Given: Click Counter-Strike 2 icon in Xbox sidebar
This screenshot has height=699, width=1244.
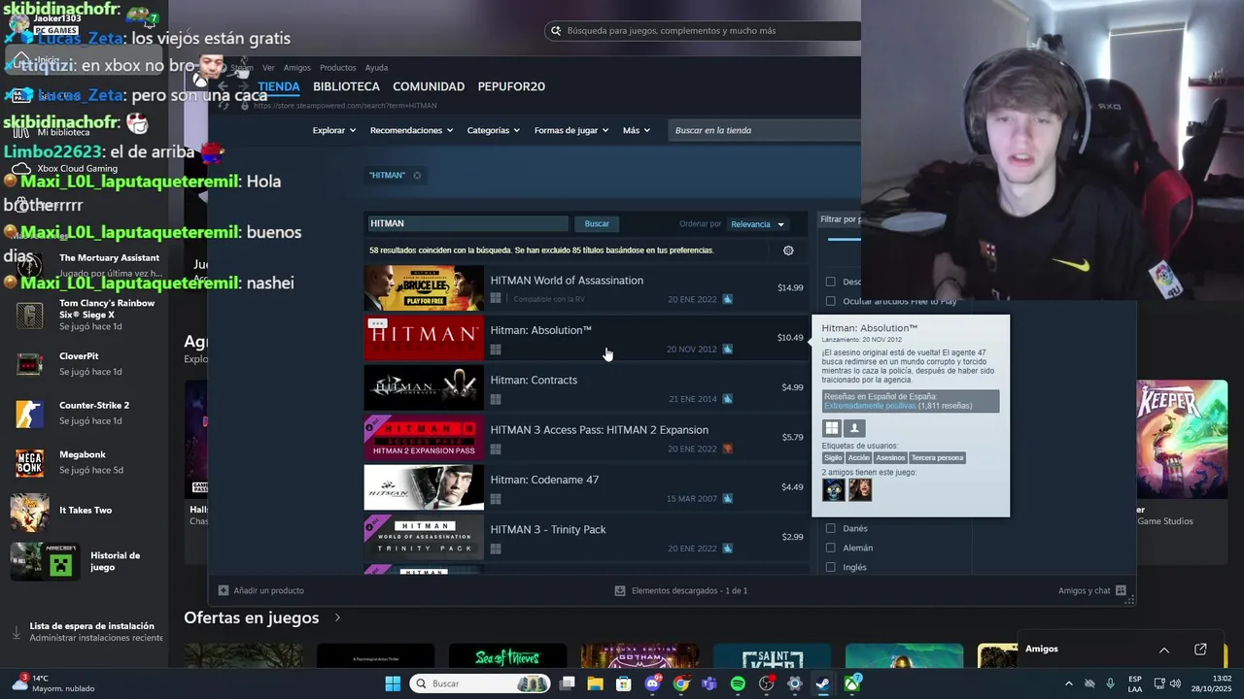Looking at the screenshot, I should point(30,414).
